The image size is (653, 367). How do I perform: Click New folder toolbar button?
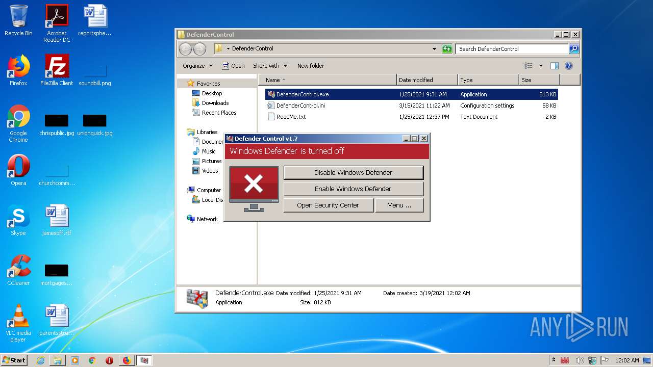(x=311, y=66)
